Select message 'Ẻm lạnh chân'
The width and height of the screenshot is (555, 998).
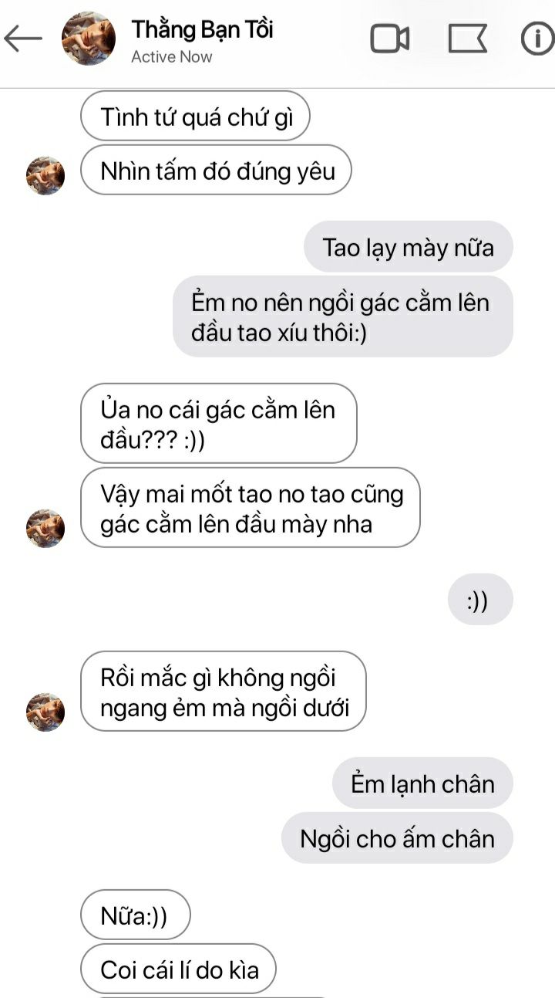tap(422, 783)
